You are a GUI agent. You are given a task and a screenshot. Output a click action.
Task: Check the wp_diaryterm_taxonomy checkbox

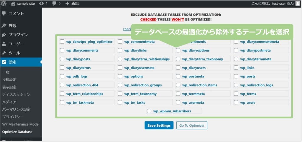178,59
